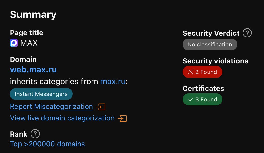Click the Summary heading
Image resolution: width=264 pixels, height=153 pixels.
pyautogui.click(x=33, y=15)
